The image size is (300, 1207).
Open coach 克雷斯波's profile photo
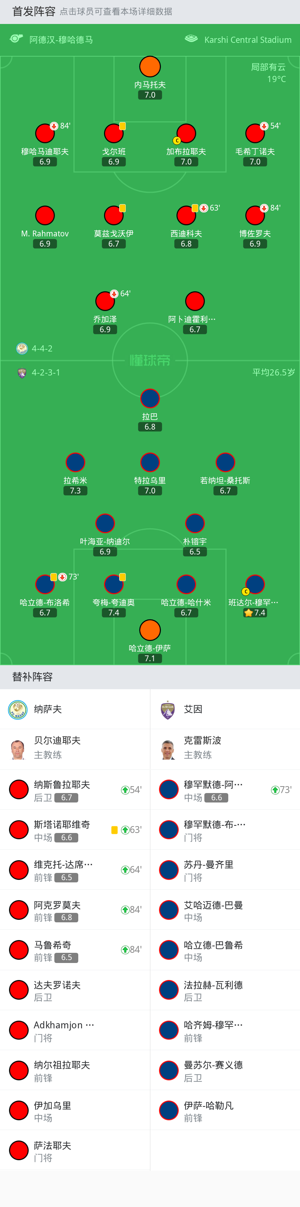coord(168,749)
